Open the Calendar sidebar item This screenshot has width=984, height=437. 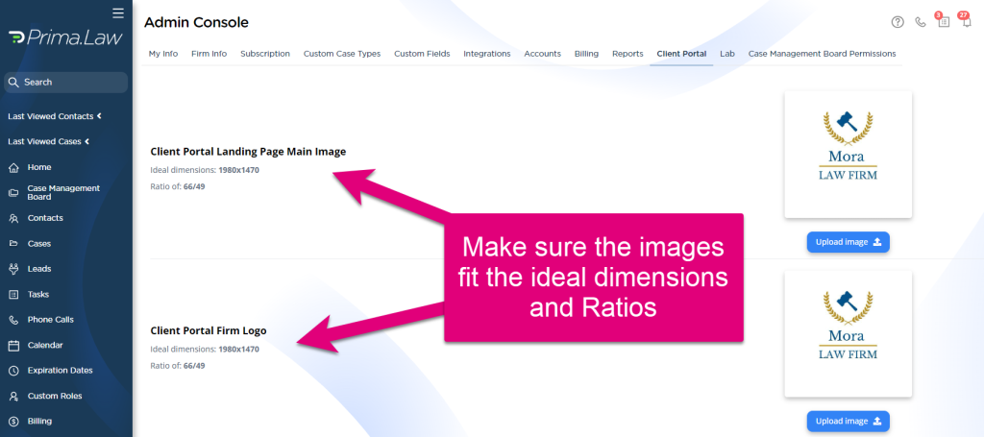(45, 346)
